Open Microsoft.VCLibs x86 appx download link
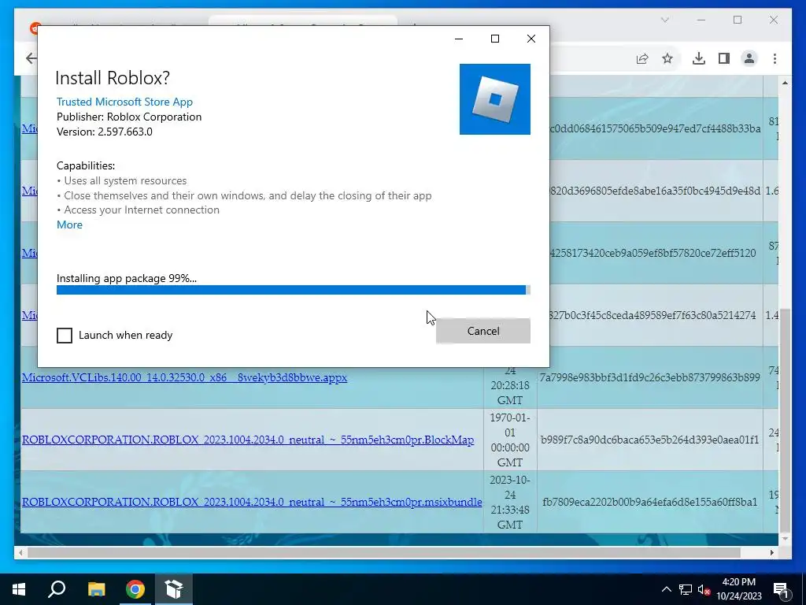This screenshot has height=605, width=806. coord(184,377)
